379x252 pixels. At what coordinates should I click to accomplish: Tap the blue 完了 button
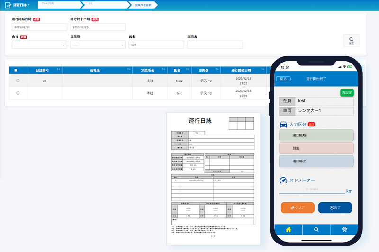click(334, 207)
